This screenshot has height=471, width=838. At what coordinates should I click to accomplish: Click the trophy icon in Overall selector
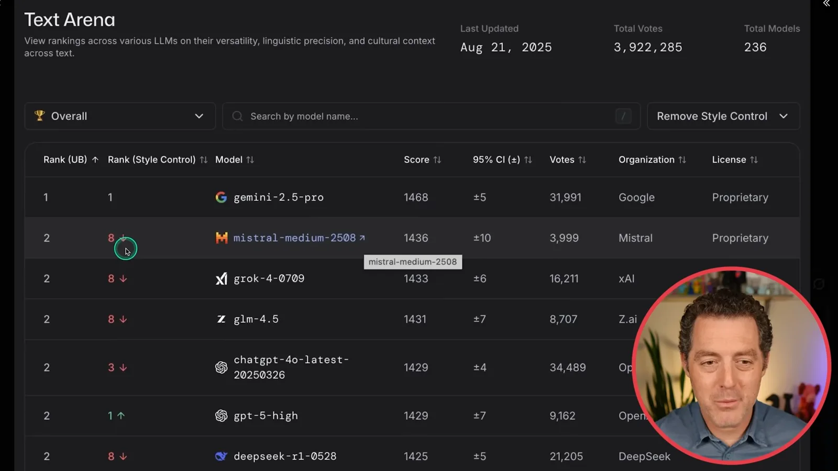click(39, 116)
